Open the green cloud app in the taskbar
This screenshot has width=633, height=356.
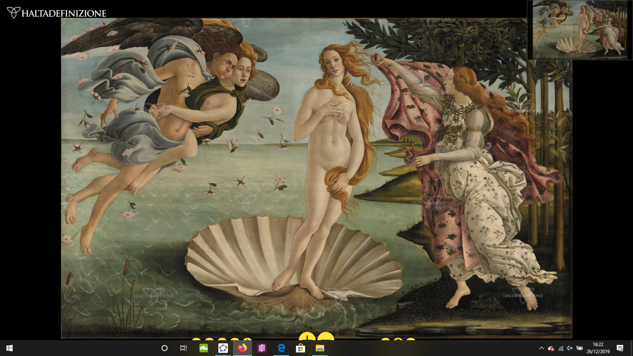click(x=204, y=348)
